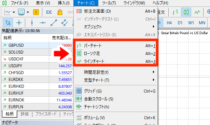Switch to the 詳細 tab
210x125 pixels.
[x=25, y=114]
